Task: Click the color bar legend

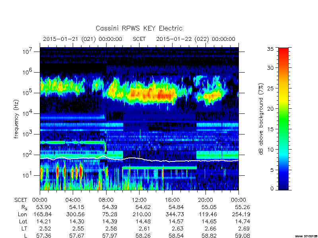Action: 283,119
